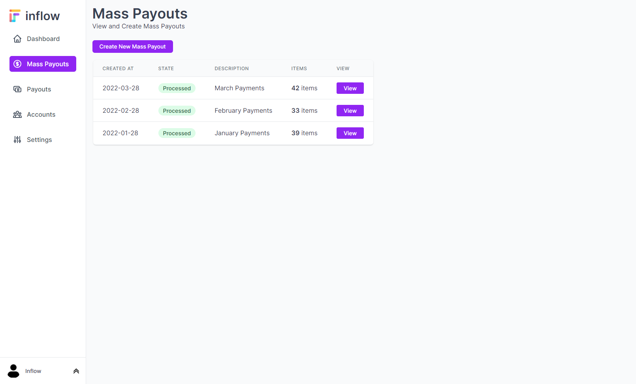636x384 pixels.
Task: View the February Payments payout
Action: click(350, 111)
